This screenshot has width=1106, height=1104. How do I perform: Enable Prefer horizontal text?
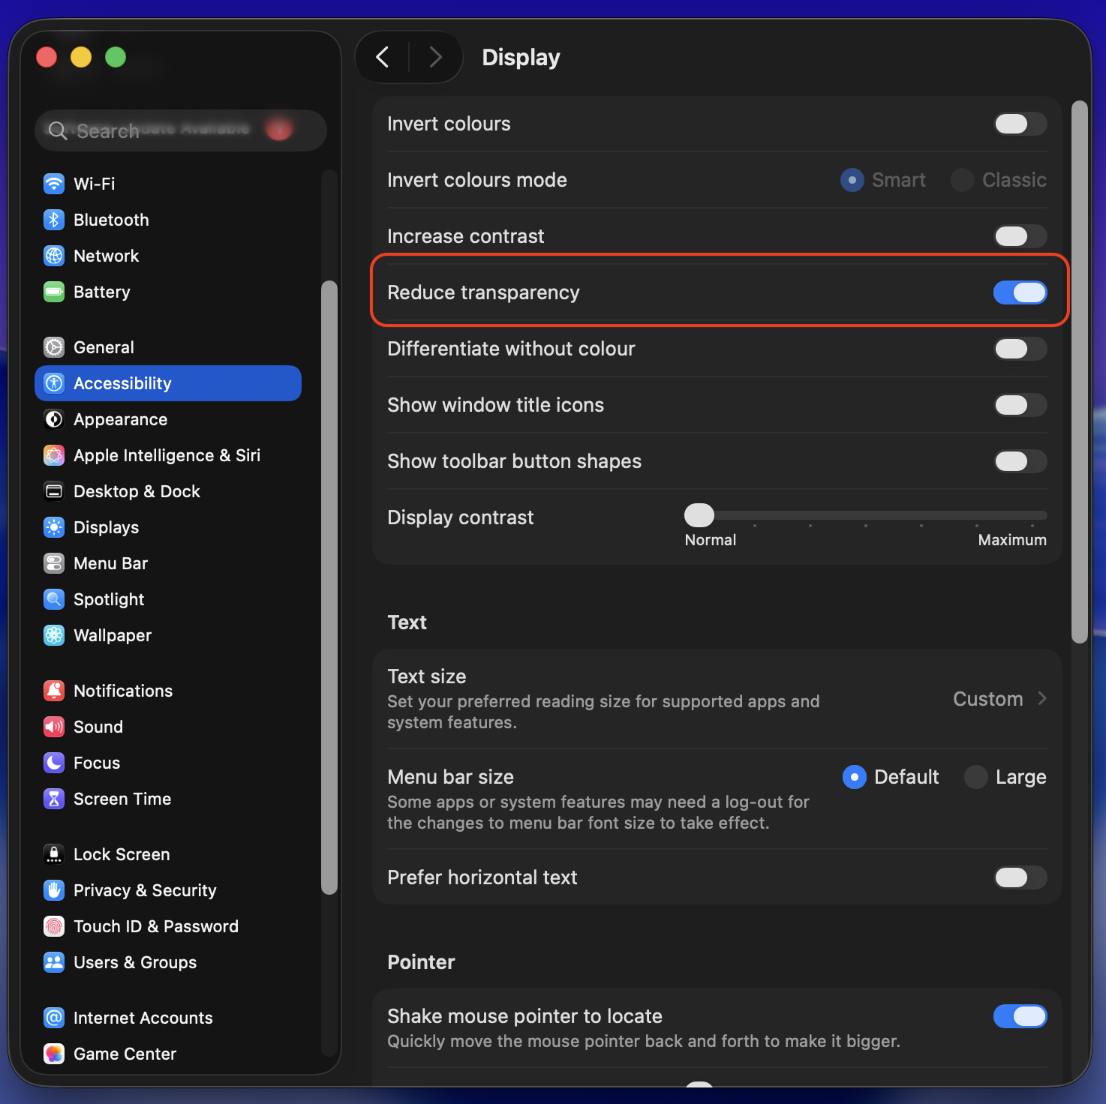pos(1020,877)
